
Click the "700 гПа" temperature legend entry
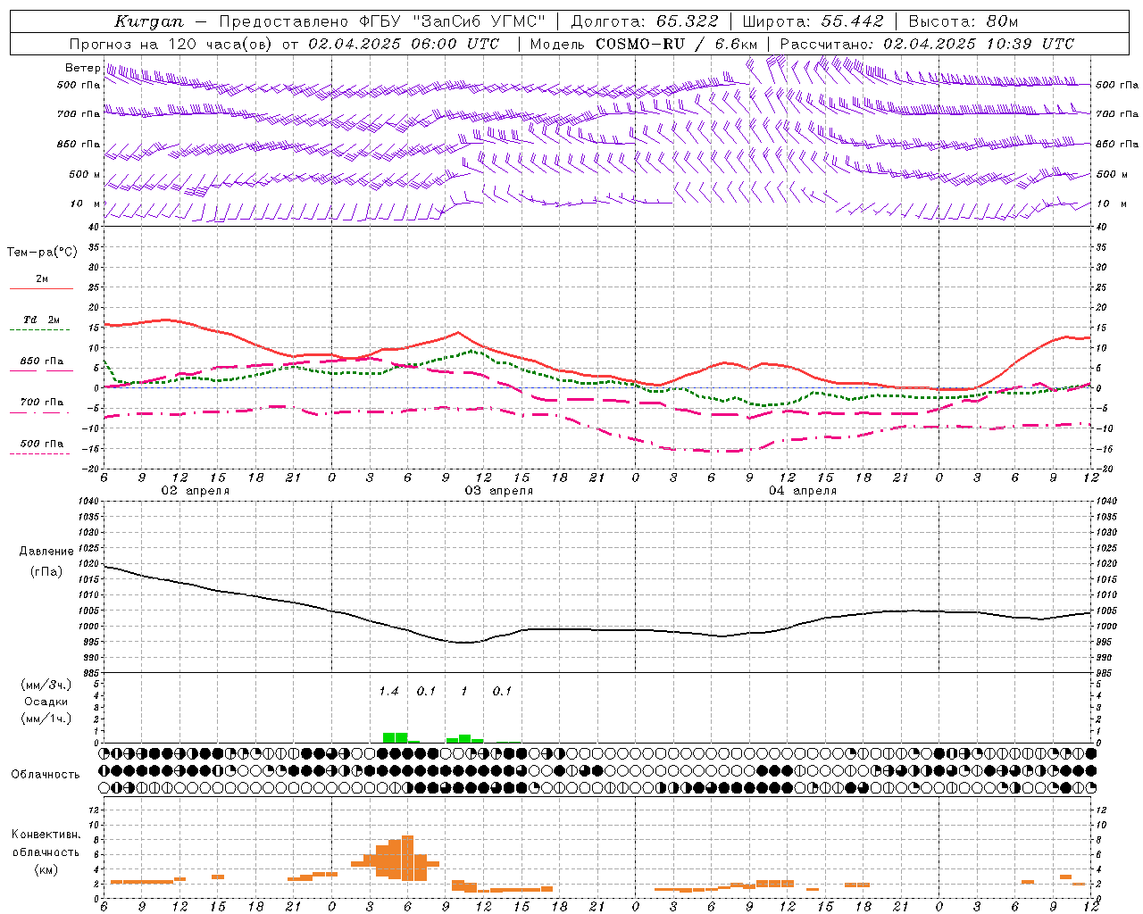click(x=42, y=402)
